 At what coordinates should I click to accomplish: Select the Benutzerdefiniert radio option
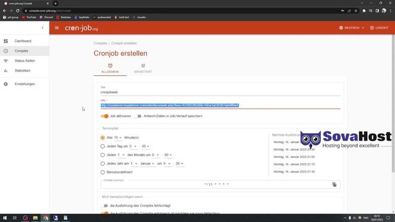102,172
